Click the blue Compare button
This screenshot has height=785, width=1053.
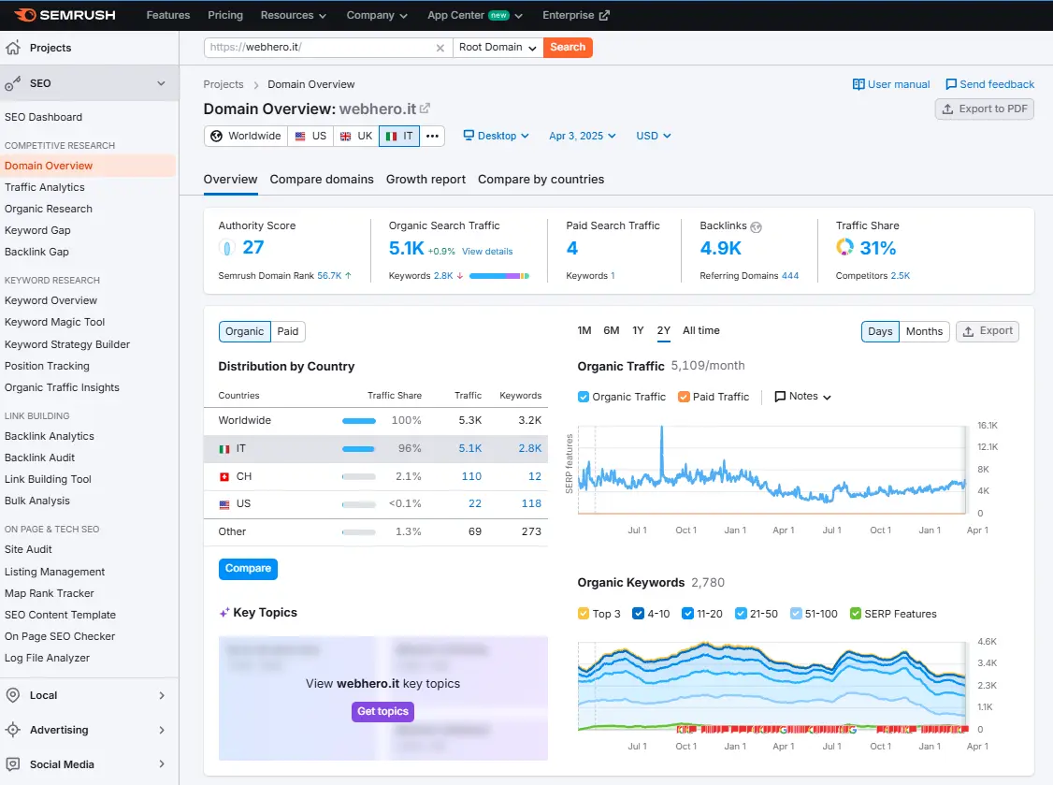(248, 569)
